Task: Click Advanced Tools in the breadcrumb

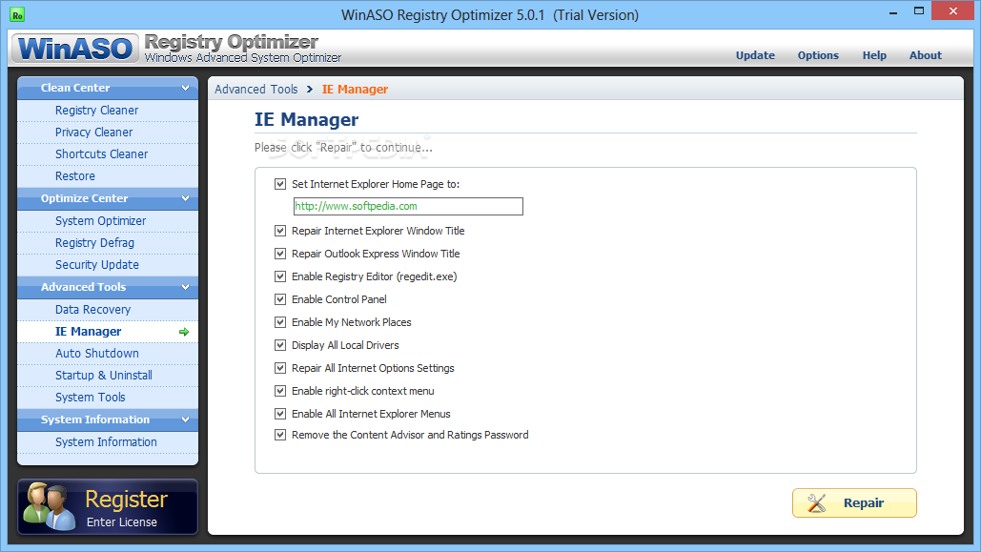Action: (x=255, y=90)
